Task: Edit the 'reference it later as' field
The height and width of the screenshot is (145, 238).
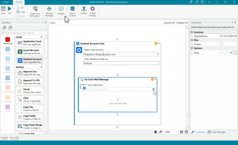Action: [121, 63]
